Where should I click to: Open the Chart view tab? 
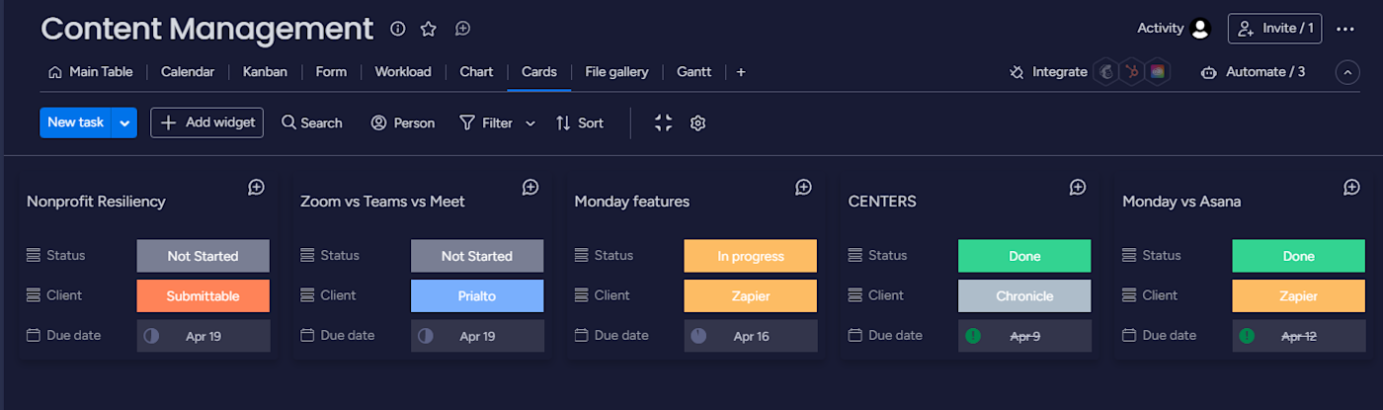tap(476, 72)
